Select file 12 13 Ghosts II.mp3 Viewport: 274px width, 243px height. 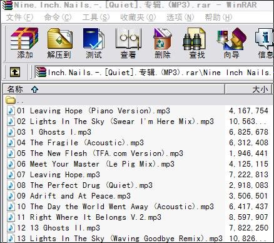[58, 228]
